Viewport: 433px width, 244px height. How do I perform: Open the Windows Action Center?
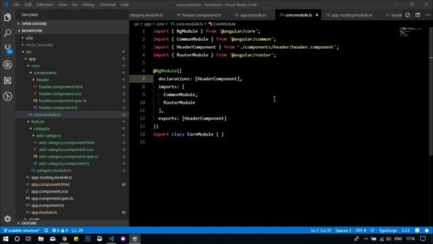pyautogui.click(x=423, y=239)
